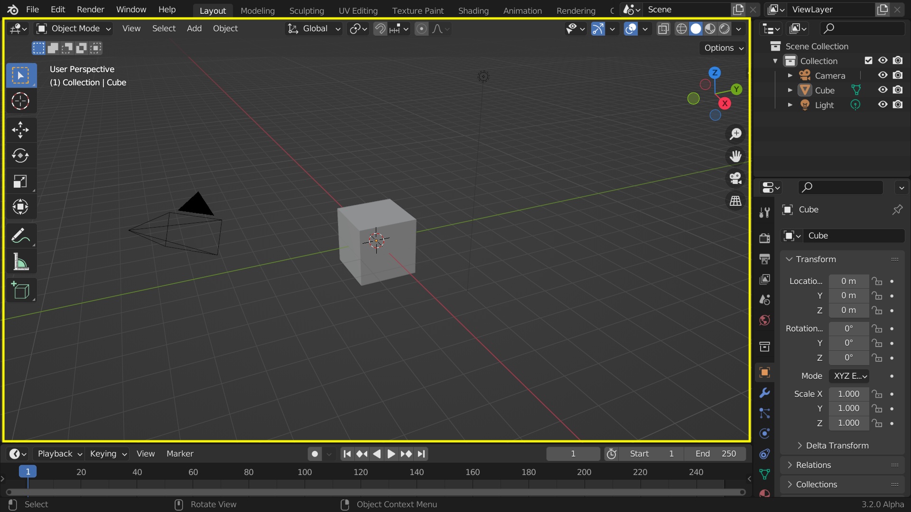Uncheck Collection exclude checkbox
911x512 pixels.
click(868, 60)
